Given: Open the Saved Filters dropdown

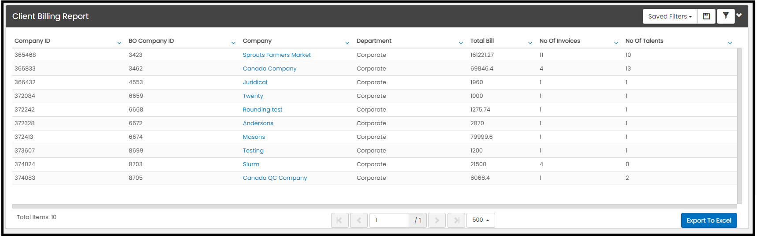Looking at the screenshot, I should coord(670,16).
